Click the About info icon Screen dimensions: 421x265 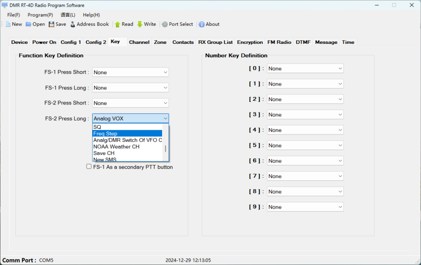[202, 24]
